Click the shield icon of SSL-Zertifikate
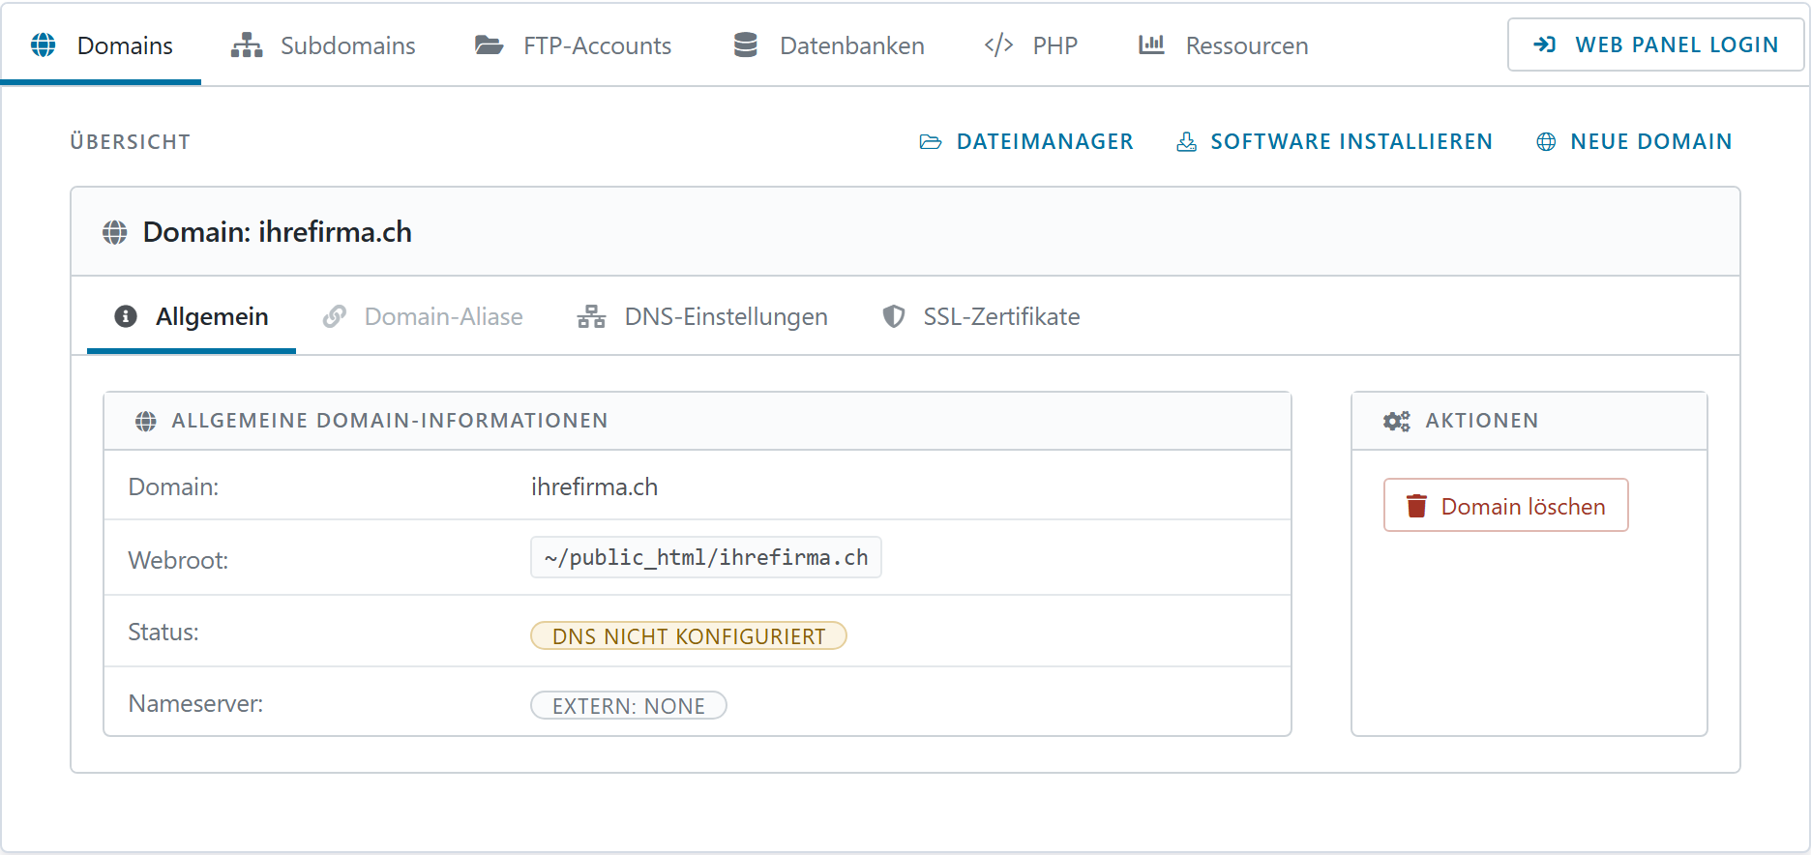The height and width of the screenshot is (855, 1811). tap(894, 316)
